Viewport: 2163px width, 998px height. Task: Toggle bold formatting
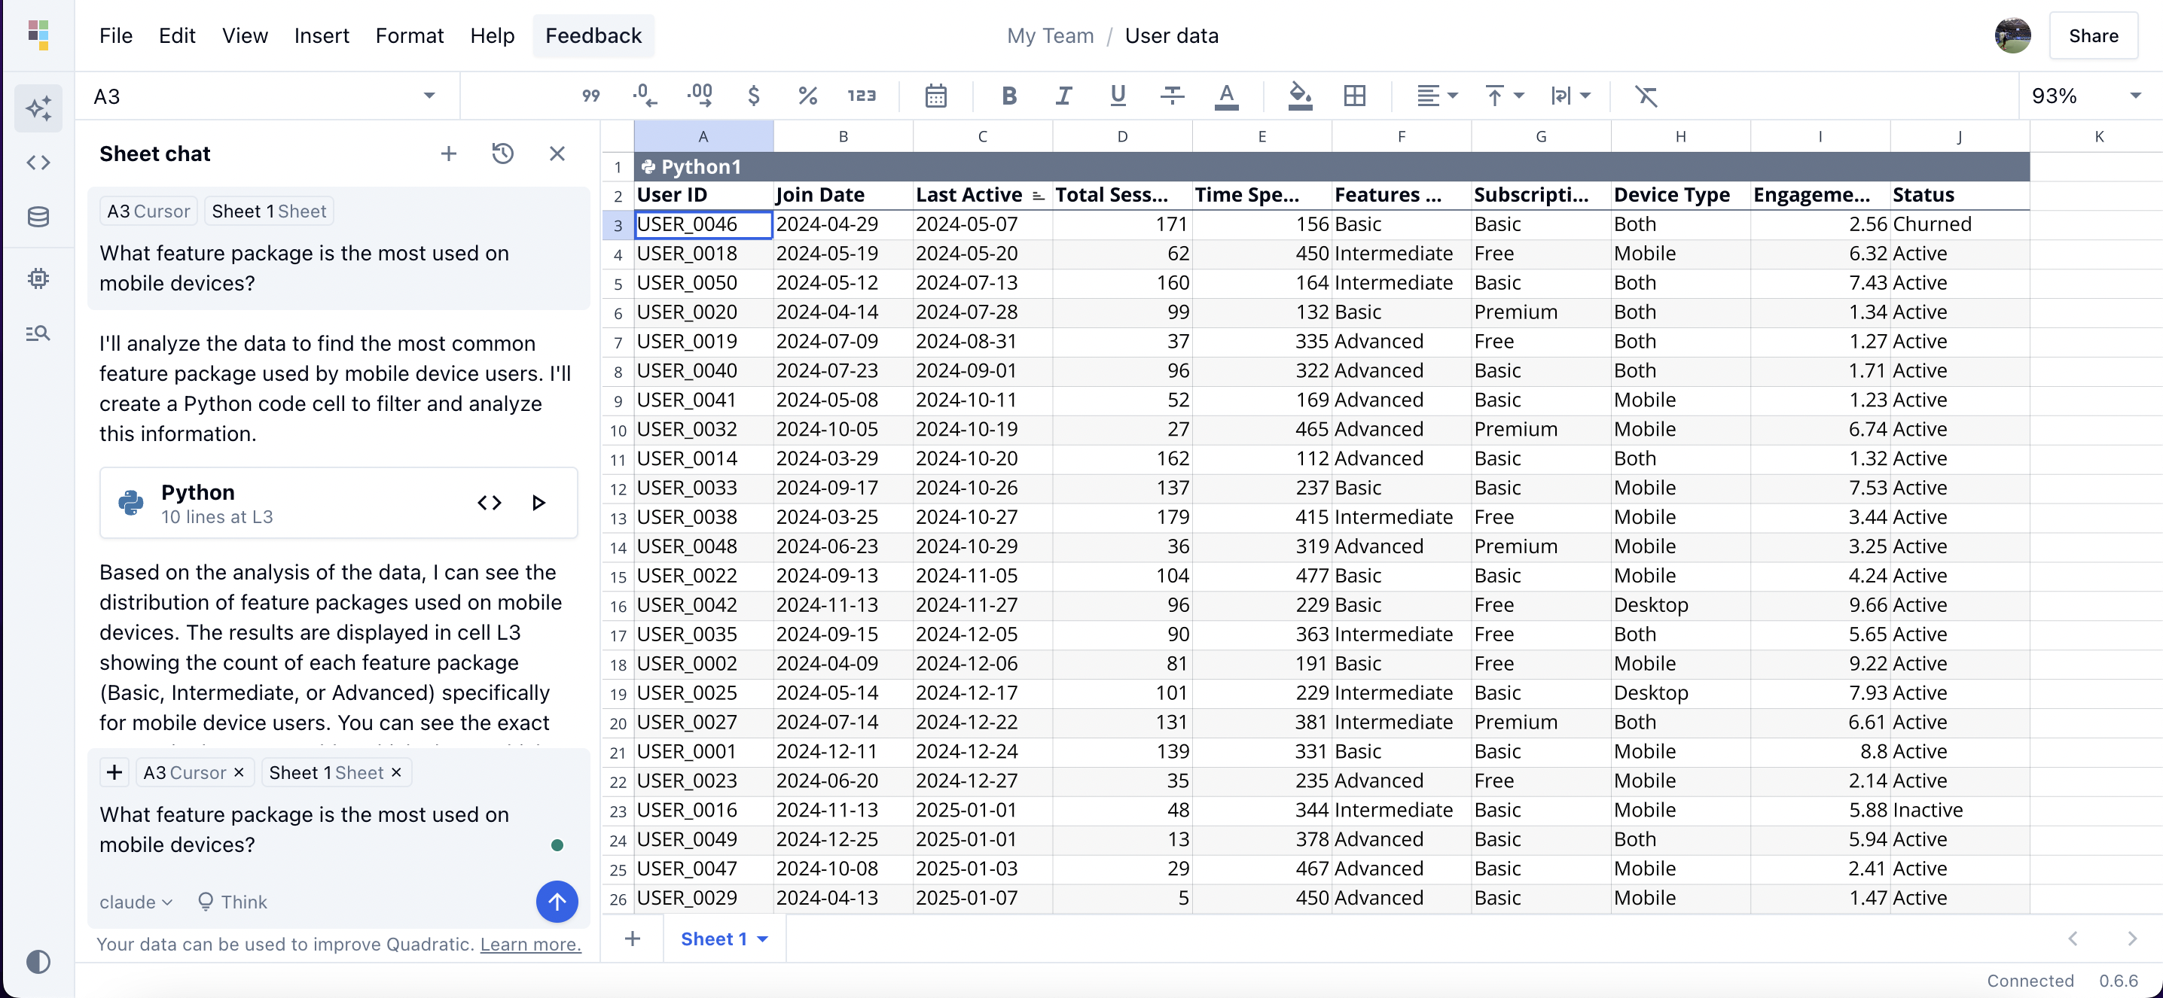1009,96
